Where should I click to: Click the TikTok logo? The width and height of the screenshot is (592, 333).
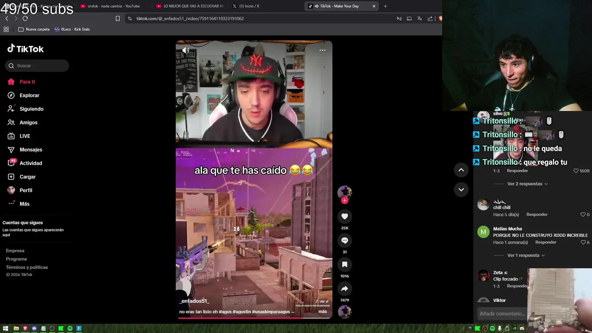pos(25,49)
